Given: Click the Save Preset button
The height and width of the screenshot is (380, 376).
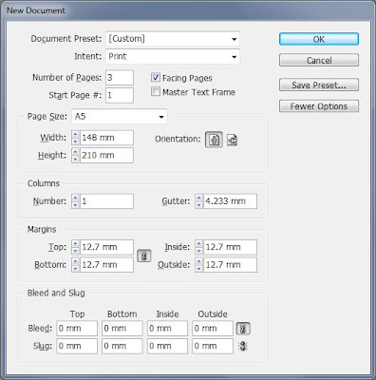Looking at the screenshot, I should coord(319,85).
